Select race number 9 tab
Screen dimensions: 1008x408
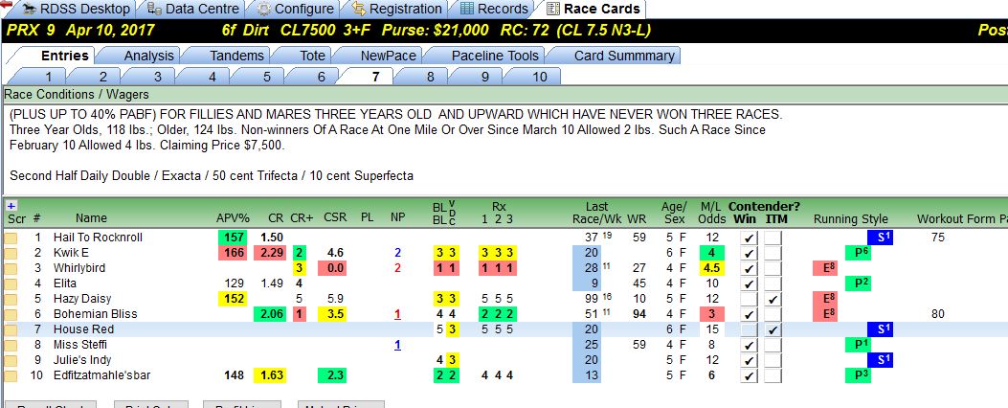click(484, 78)
